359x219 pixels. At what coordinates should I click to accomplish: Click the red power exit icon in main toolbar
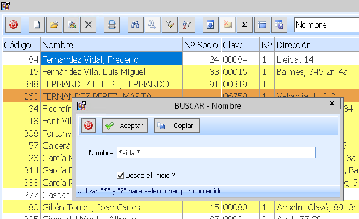coord(13,25)
